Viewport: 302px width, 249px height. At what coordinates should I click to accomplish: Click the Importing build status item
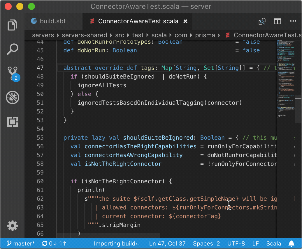(x=116, y=243)
